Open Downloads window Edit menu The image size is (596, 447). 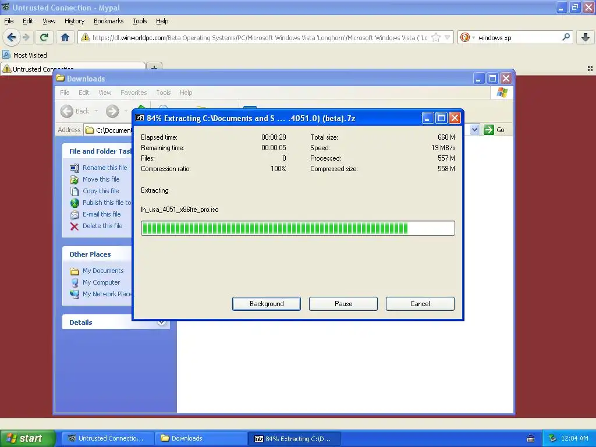click(84, 93)
